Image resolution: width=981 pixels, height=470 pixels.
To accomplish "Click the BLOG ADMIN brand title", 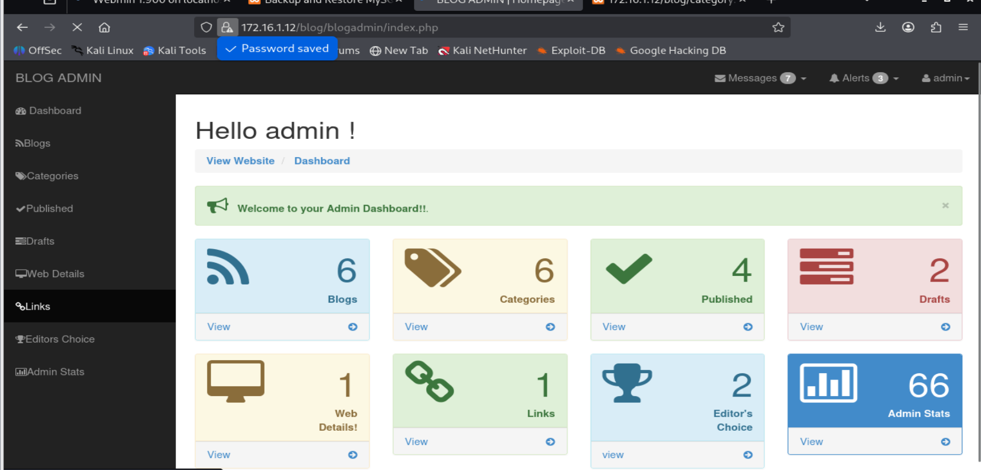I will click(x=59, y=78).
